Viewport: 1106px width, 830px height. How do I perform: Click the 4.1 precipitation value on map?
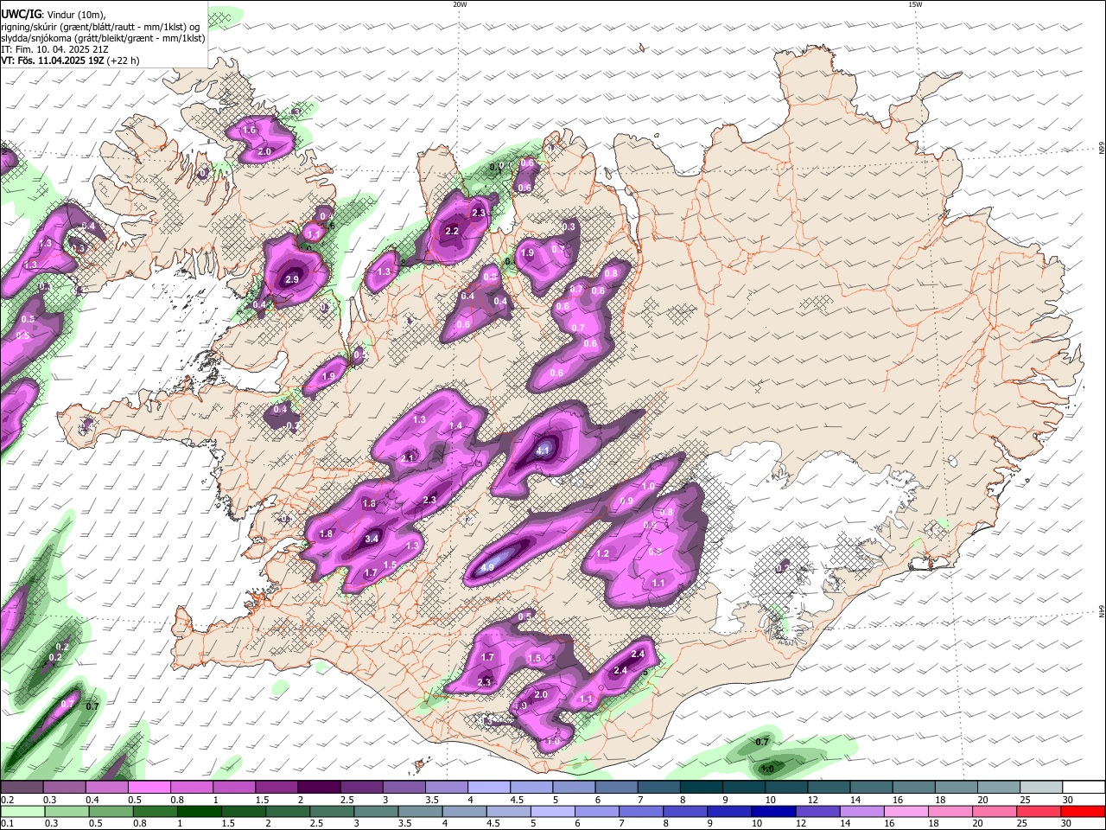[x=543, y=450]
